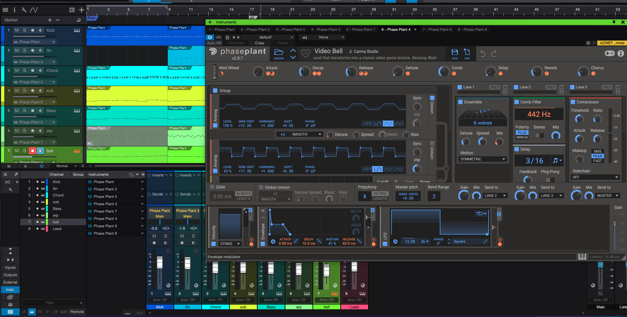Toggle the Comb Filter effect enable

coord(517,102)
